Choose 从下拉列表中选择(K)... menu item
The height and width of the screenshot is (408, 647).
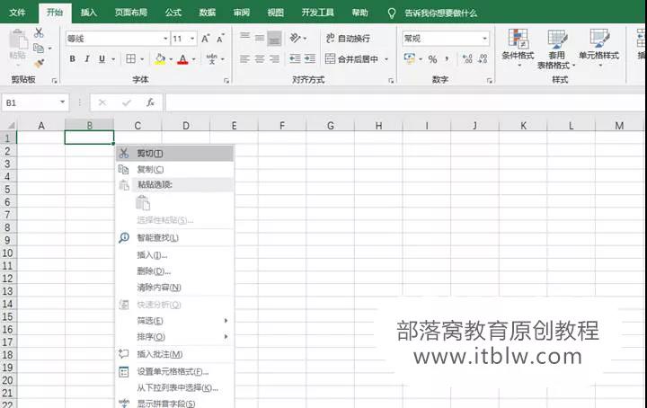(x=175, y=388)
